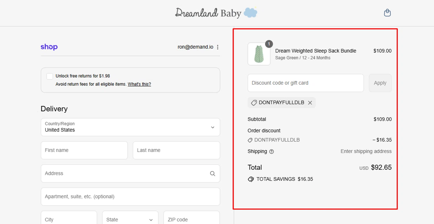Click the total savings tag icon
Screen dimensions: 434x224
(251, 179)
